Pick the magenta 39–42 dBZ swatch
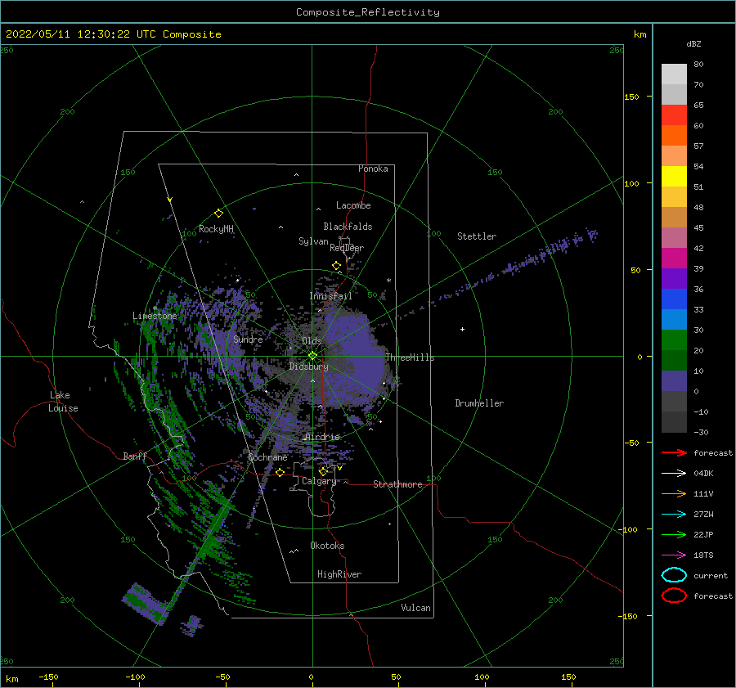Viewport: 736px width, 688px height. click(674, 259)
